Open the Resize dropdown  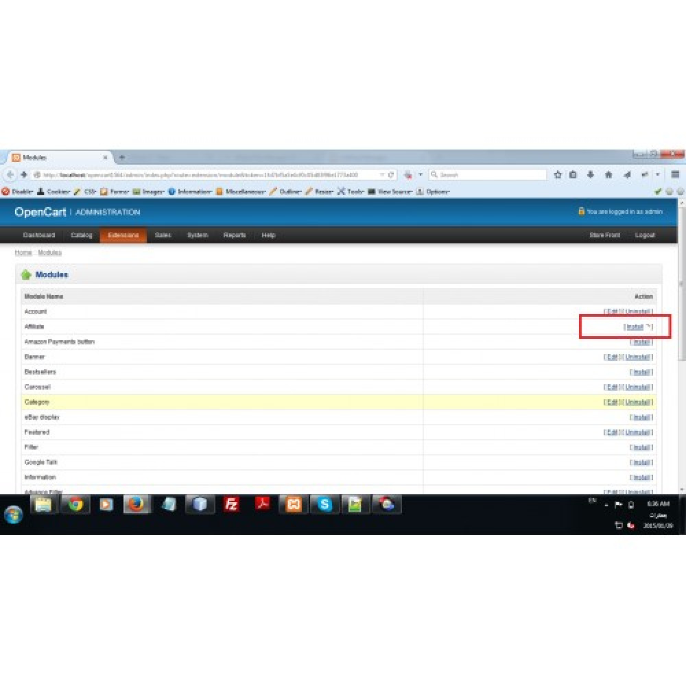(x=320, y=191)
